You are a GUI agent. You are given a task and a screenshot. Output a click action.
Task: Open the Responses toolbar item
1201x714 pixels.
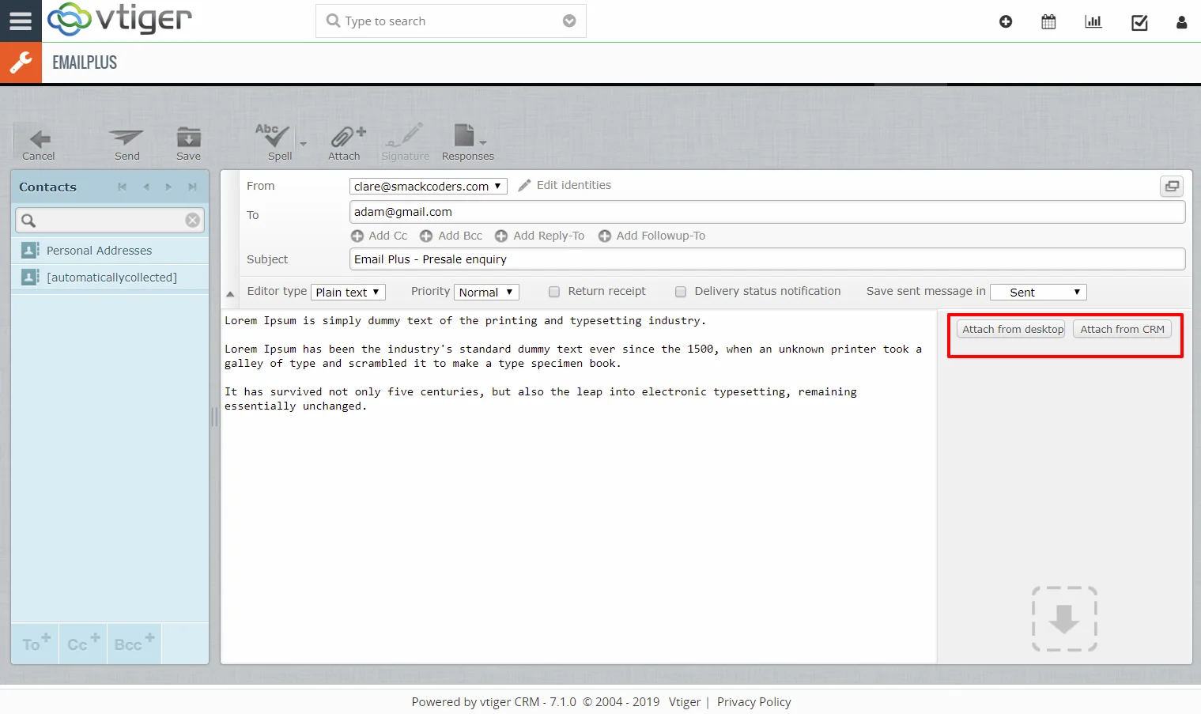[x=466, y=138]
